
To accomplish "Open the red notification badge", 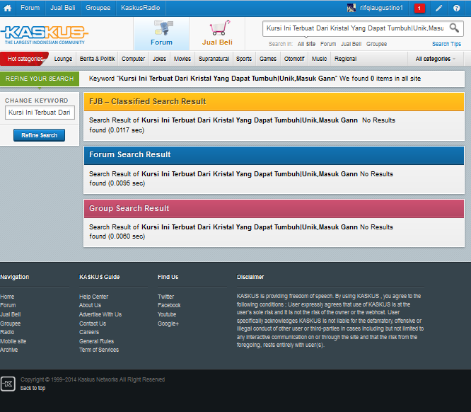I will click(419, 8).
